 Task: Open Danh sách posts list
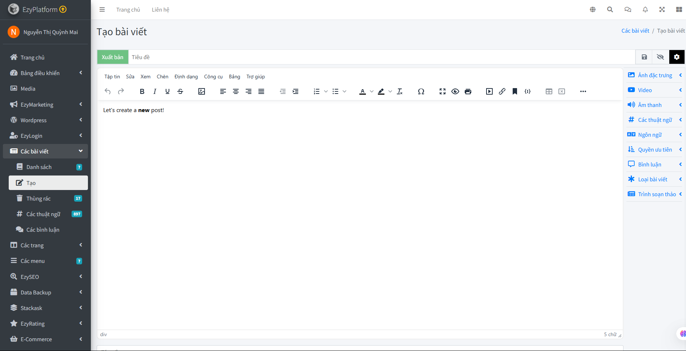48,167
